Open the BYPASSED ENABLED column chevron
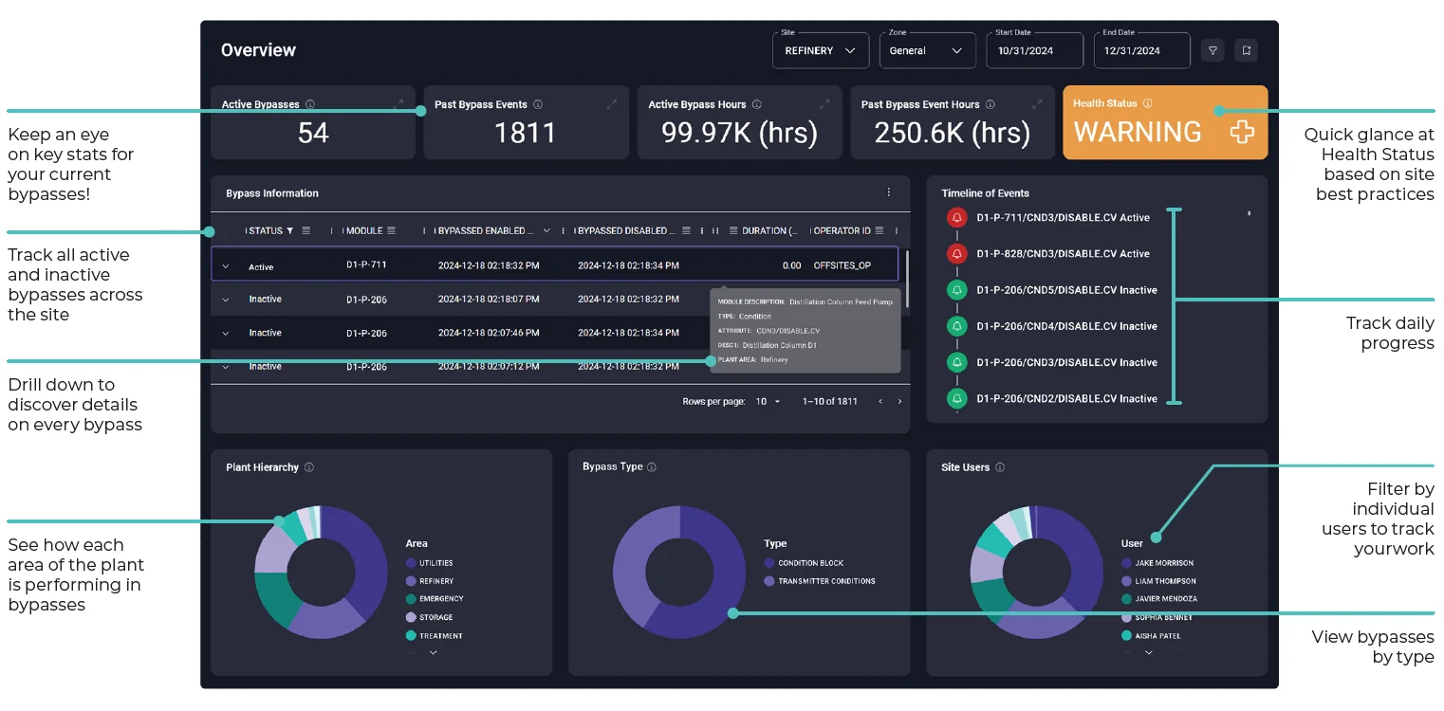Screen dimensions: 1444x711 (x=546, y=230)
